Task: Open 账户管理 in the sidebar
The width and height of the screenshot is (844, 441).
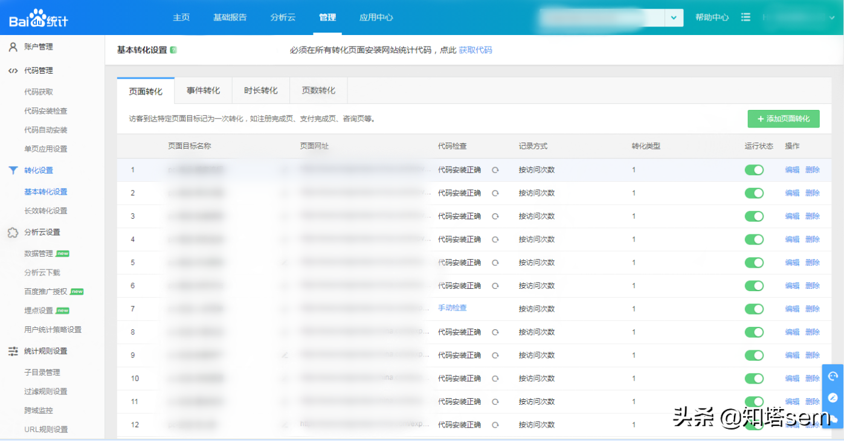Action: 39,47
